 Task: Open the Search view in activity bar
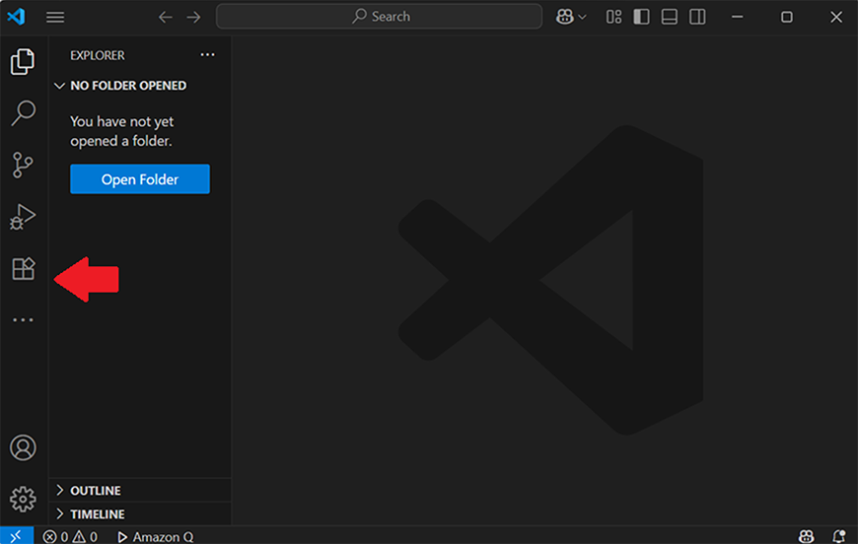[23, 113]
